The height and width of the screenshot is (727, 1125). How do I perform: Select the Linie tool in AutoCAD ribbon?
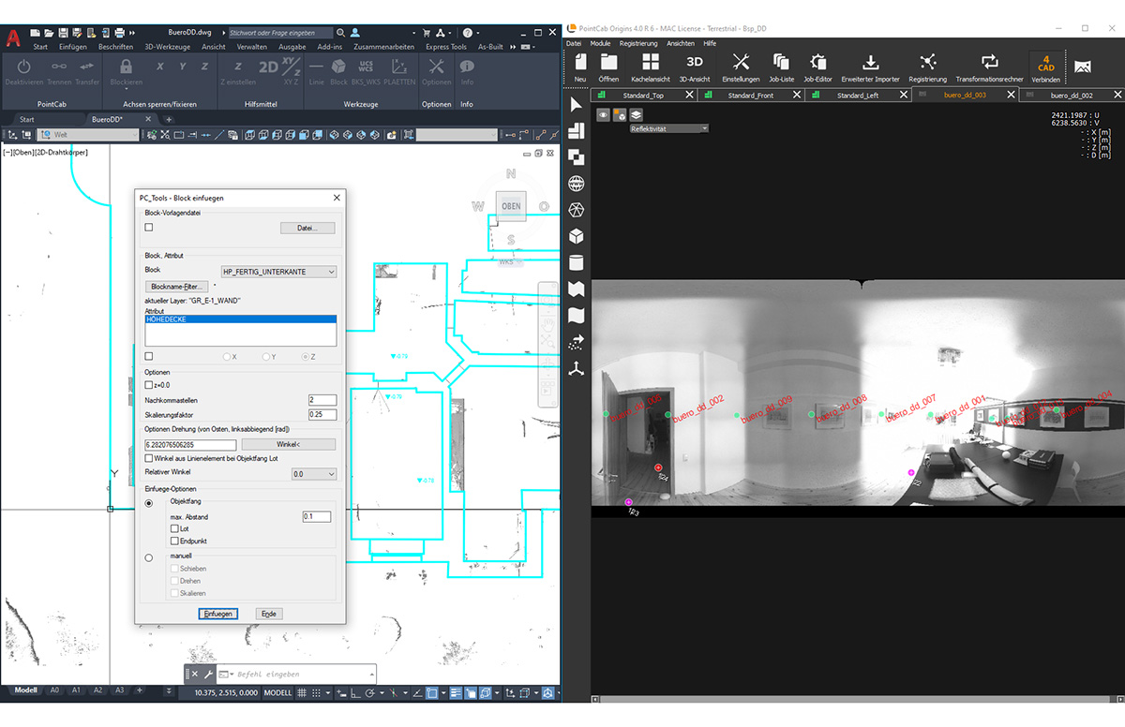(316, 70)
